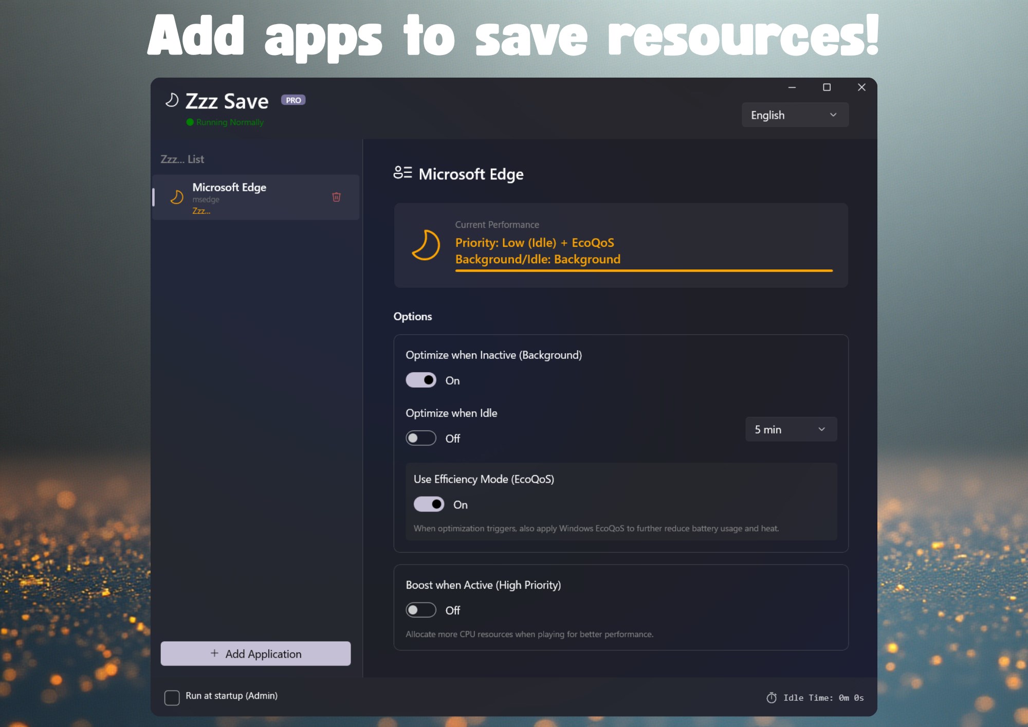The image size is (1028, 727).
Task: Click the moon icon in the Microsoft Edge row
Action: click(x=177, y=197)
